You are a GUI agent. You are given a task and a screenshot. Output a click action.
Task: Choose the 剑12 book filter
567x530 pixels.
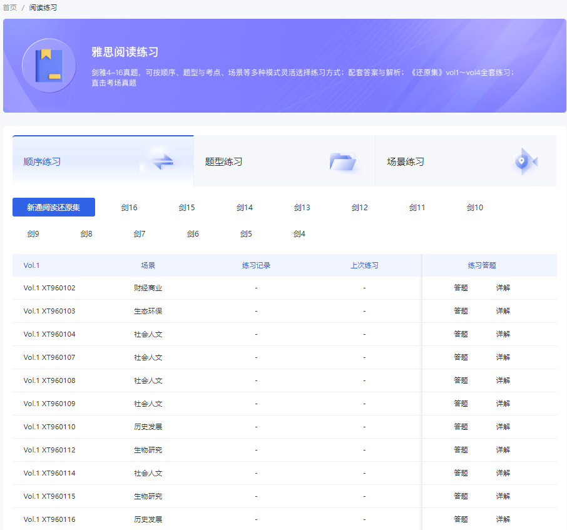[359, 208]
